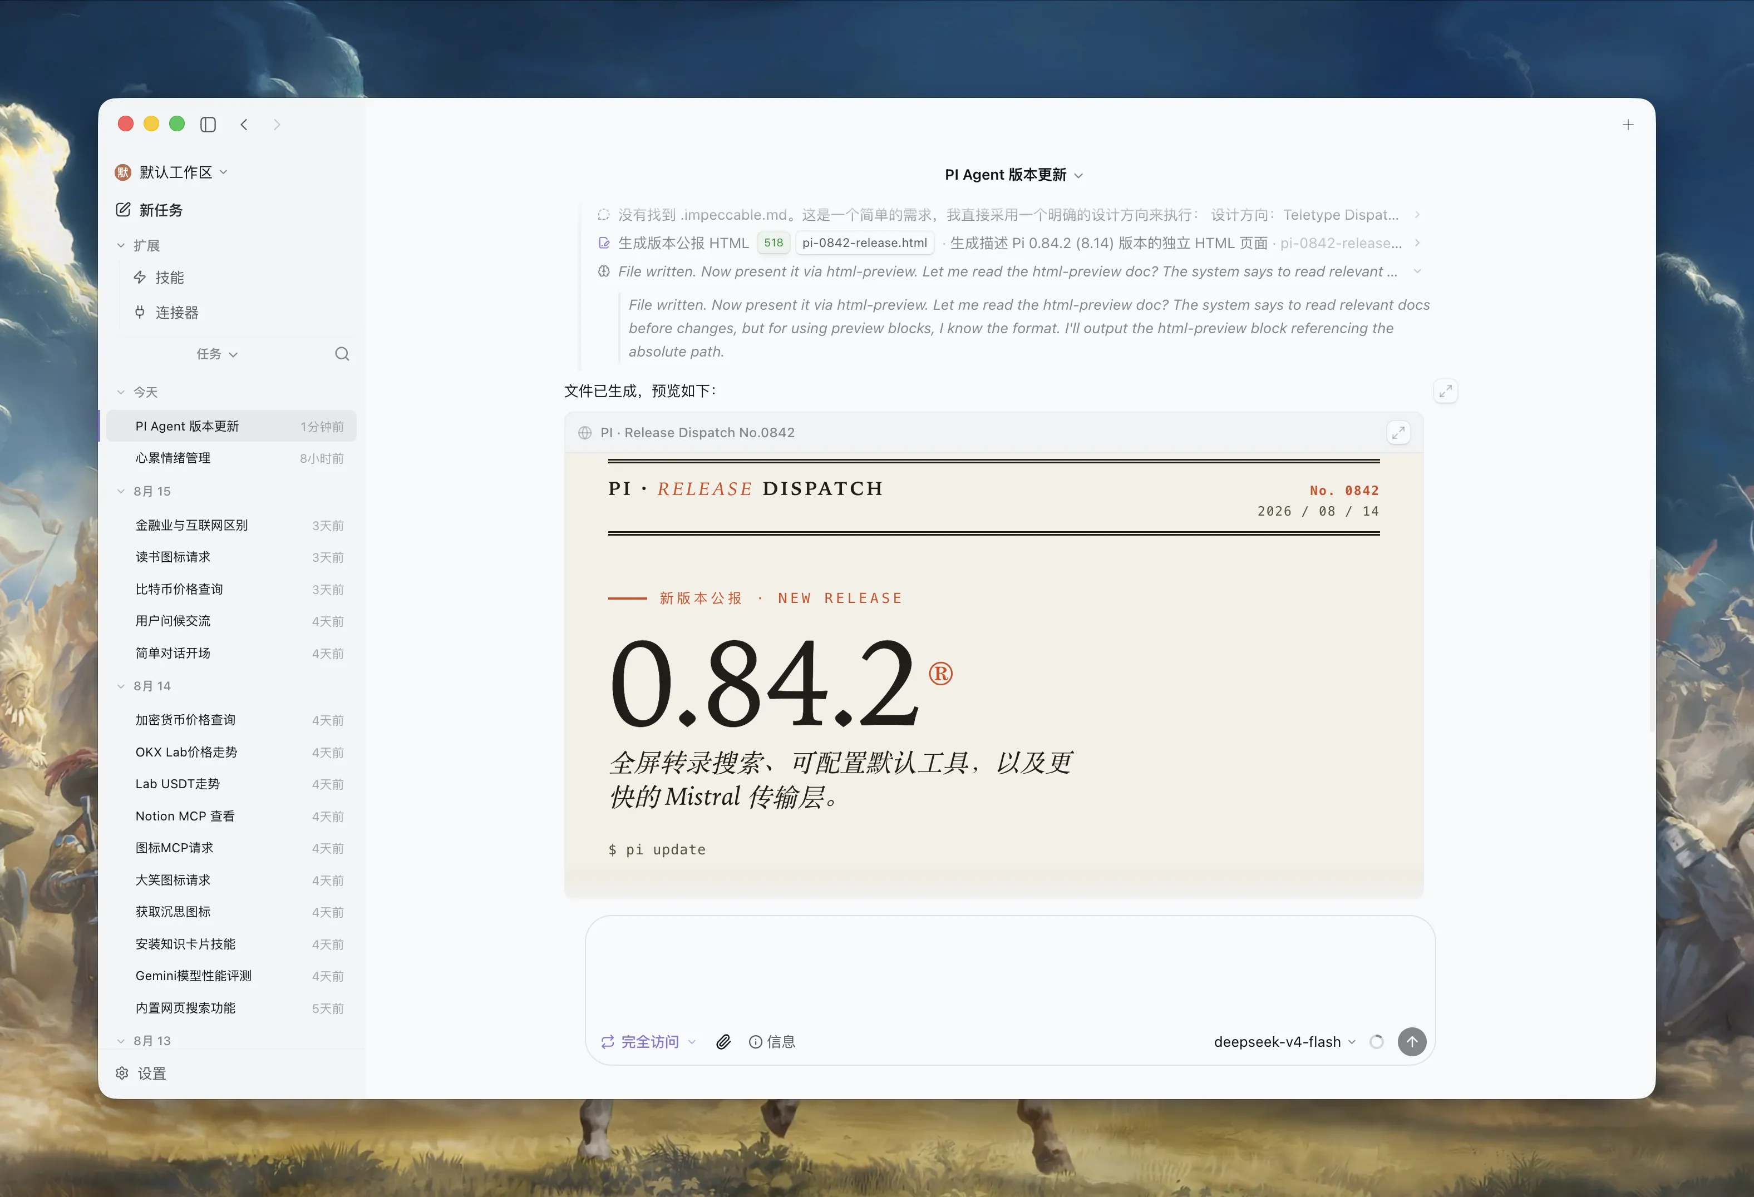Viewport: 1754px width, 1197px height.
Task: Collapse the 扩展 section
Action: [121, 245]
